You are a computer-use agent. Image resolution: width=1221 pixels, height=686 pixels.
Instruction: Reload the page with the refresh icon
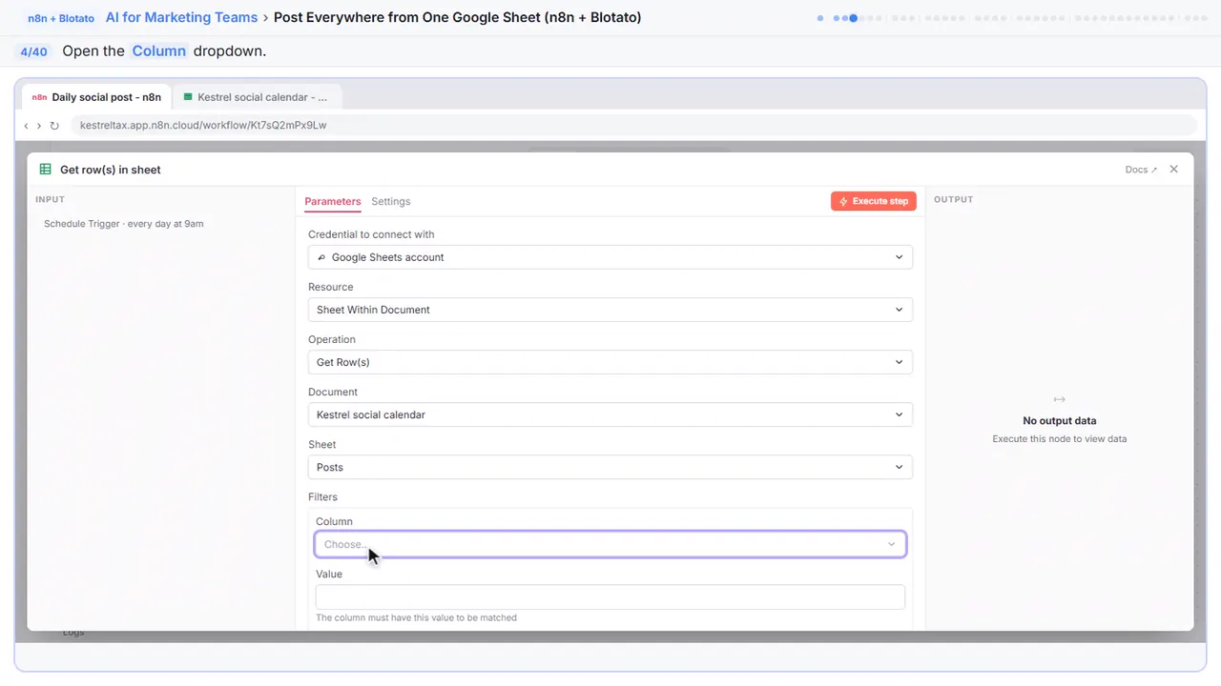(x=54, y=126)
